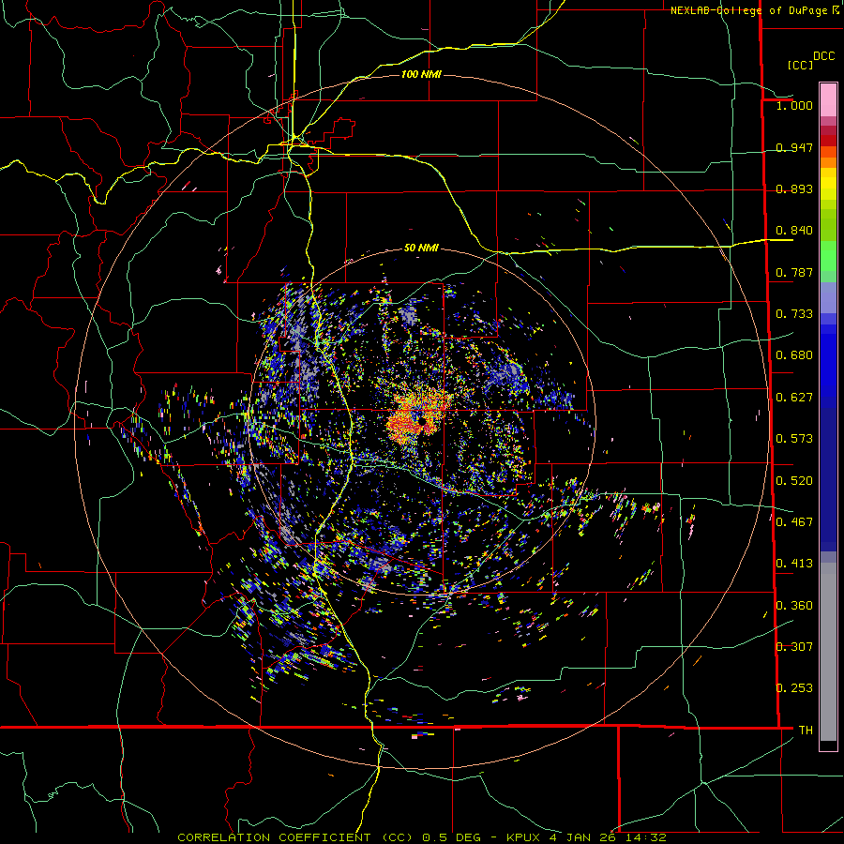Click the 0.307 scale value

pos(794,647)
